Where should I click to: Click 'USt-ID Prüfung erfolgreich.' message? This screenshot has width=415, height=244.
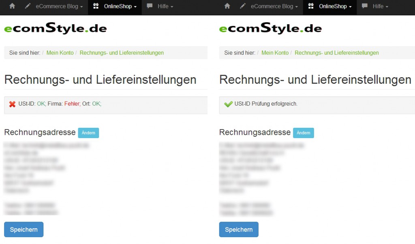(x=266, y=104)
